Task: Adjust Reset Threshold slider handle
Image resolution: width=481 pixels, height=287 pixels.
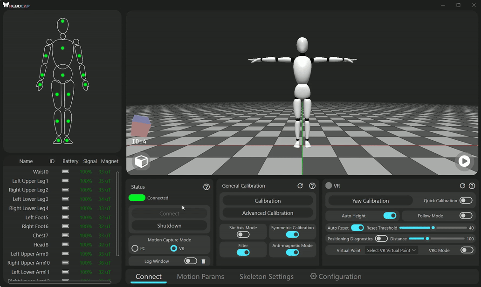Action: (433, 228)
